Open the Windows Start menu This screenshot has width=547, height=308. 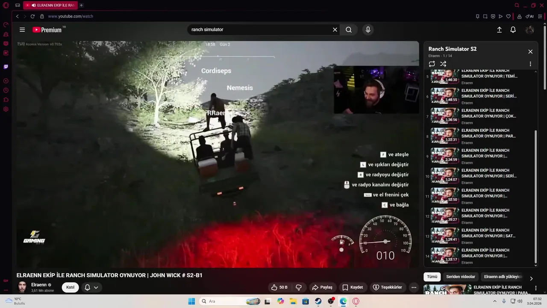pos(191,301)
